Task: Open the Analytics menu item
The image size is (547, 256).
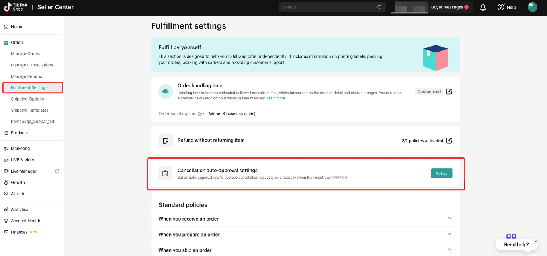Action: 20,209
